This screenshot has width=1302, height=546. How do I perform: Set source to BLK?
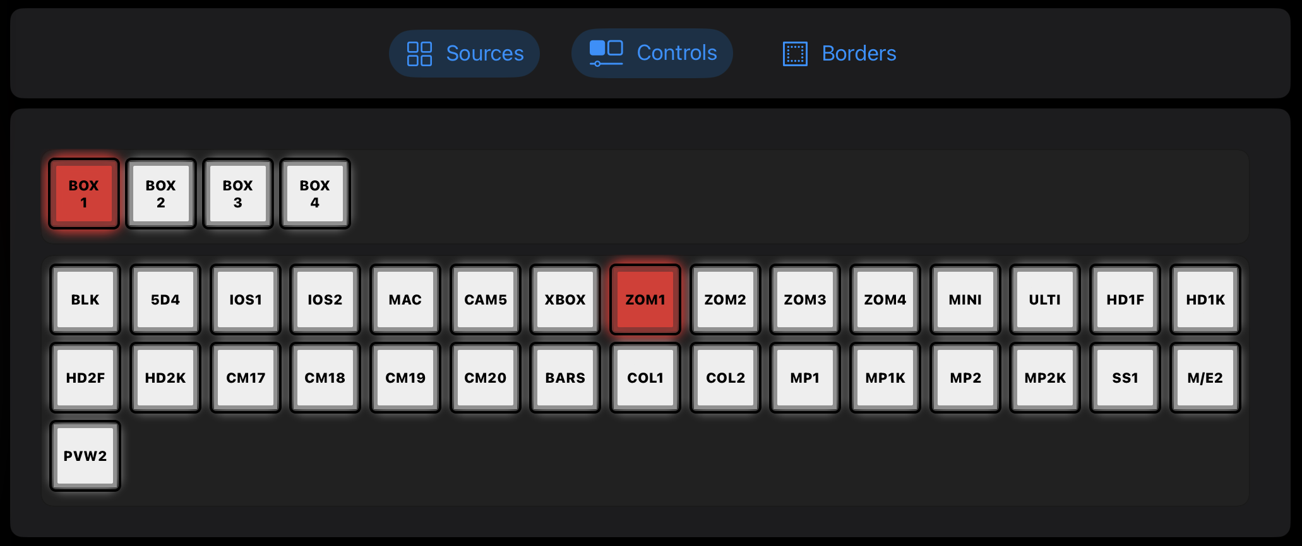pos(85,299)
